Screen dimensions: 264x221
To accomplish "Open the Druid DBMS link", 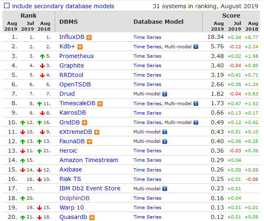I will coord(67,94).
